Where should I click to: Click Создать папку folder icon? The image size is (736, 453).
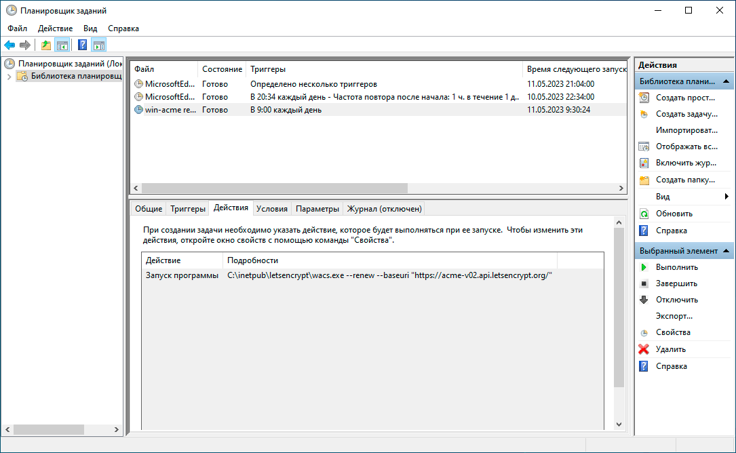coord(644,180)
